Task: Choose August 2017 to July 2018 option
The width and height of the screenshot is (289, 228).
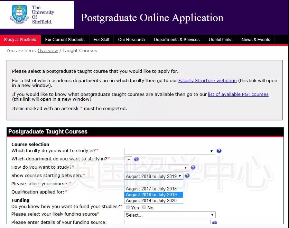Action: pos(151,189)
